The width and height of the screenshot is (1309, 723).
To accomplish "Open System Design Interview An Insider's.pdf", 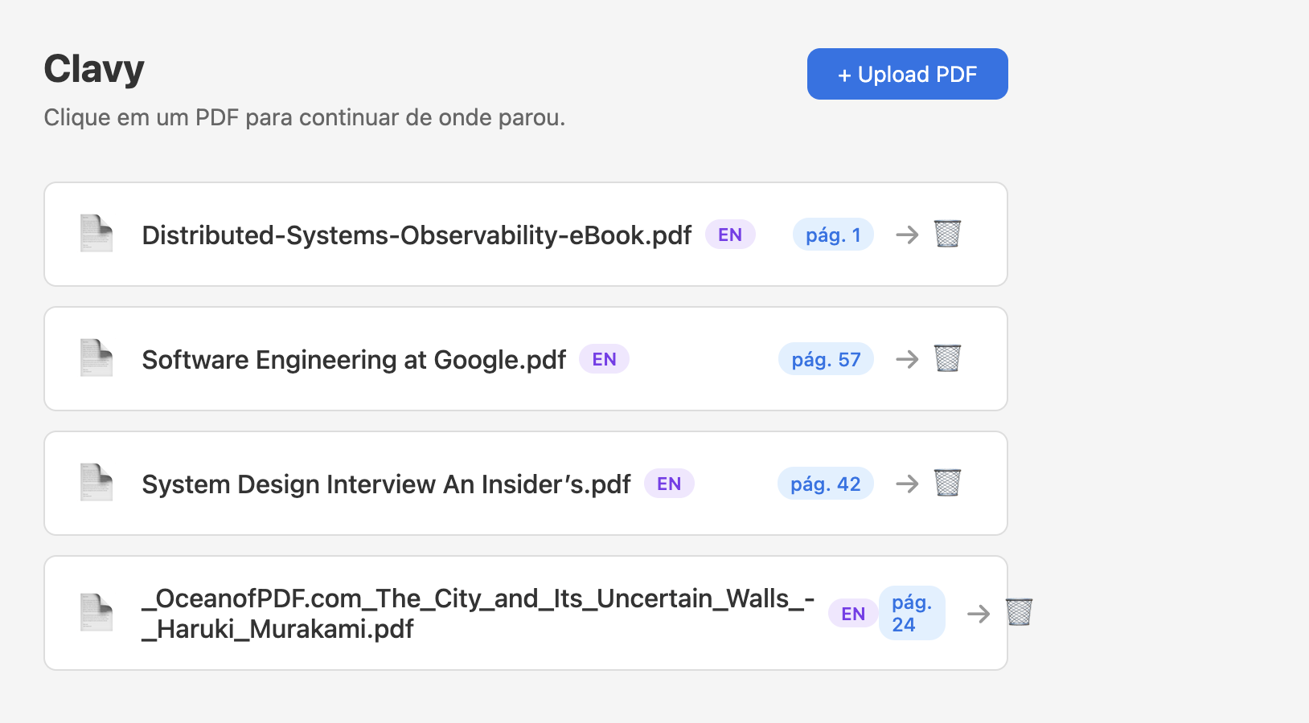I will click(x=386, y=484).
